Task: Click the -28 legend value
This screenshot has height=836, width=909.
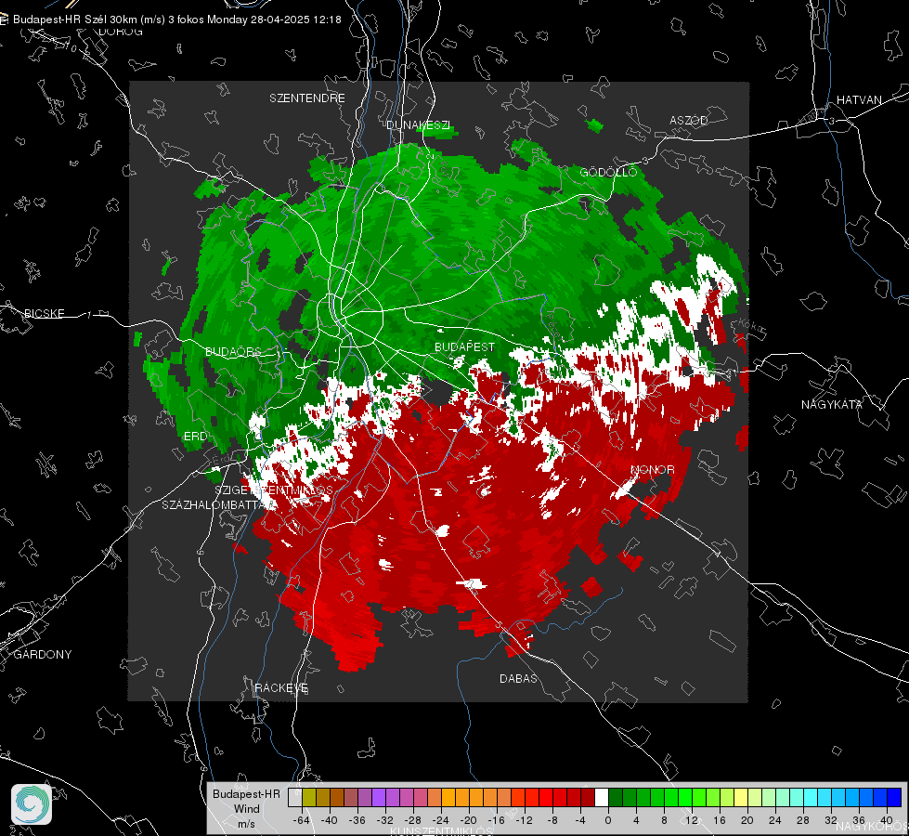Action: (413, 820)
